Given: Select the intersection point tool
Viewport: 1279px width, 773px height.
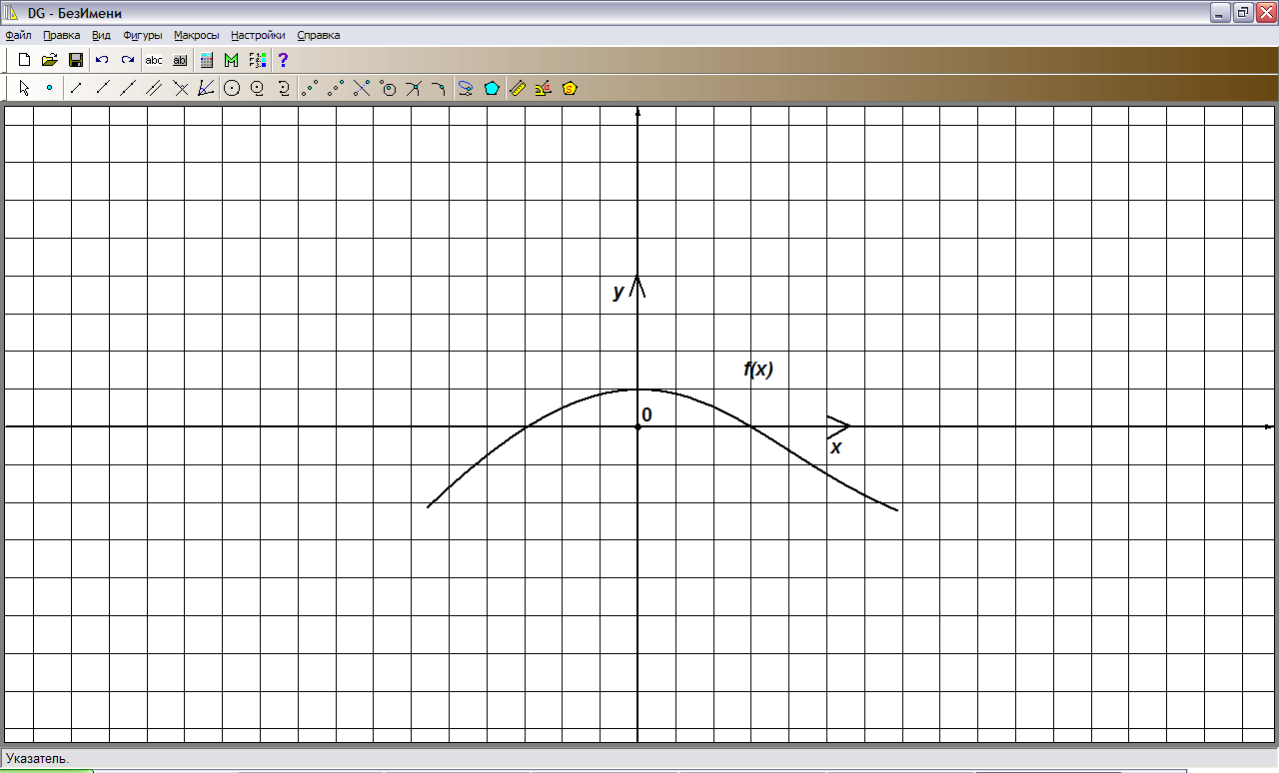Looking at the screenshot, I should click(x=415, y=88).
